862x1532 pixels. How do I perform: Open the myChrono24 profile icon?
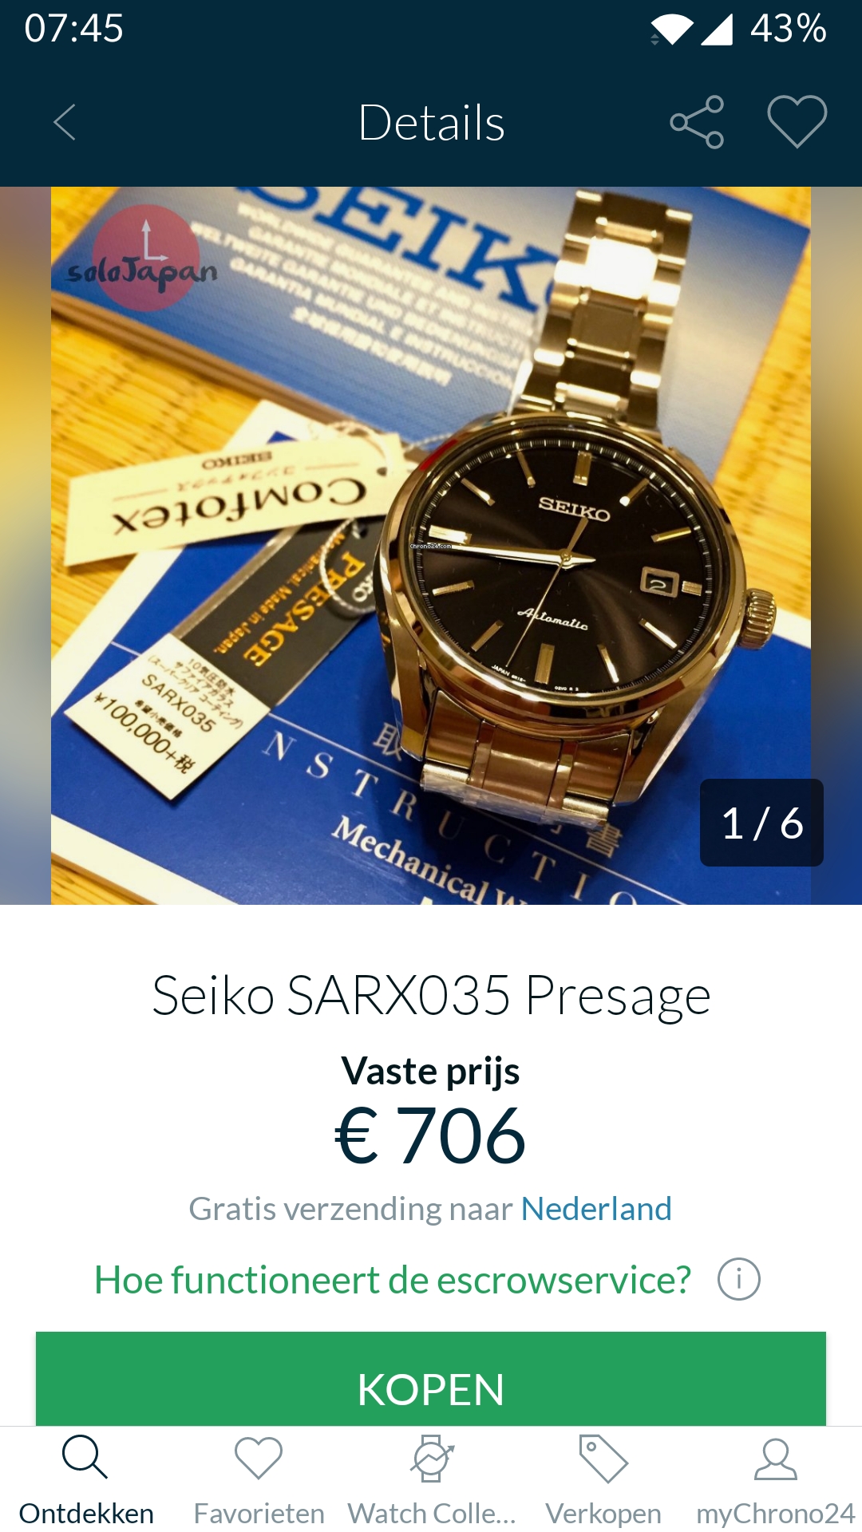pos(776,1459)
